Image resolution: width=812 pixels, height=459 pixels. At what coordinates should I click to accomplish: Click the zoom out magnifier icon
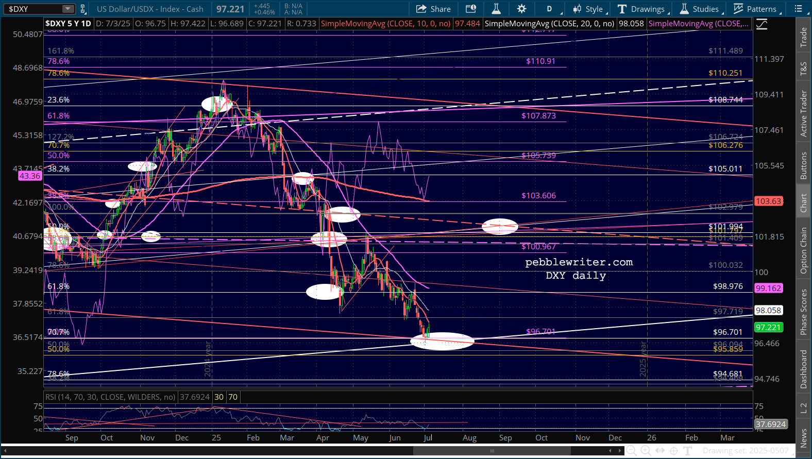pos(631,451)
